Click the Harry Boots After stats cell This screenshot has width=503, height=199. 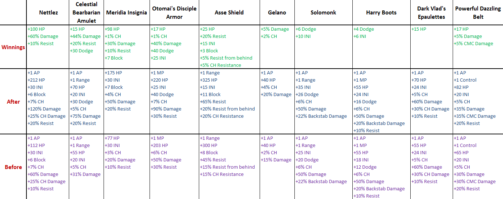tap(381, 101)
